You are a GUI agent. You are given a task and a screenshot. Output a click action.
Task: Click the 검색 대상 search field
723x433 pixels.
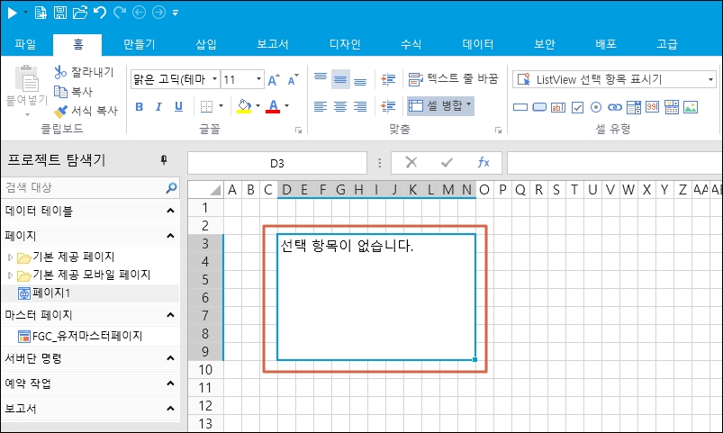coord(83,188)
